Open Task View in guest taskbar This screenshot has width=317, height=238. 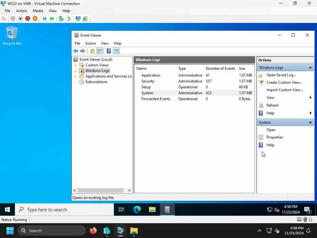121,209
